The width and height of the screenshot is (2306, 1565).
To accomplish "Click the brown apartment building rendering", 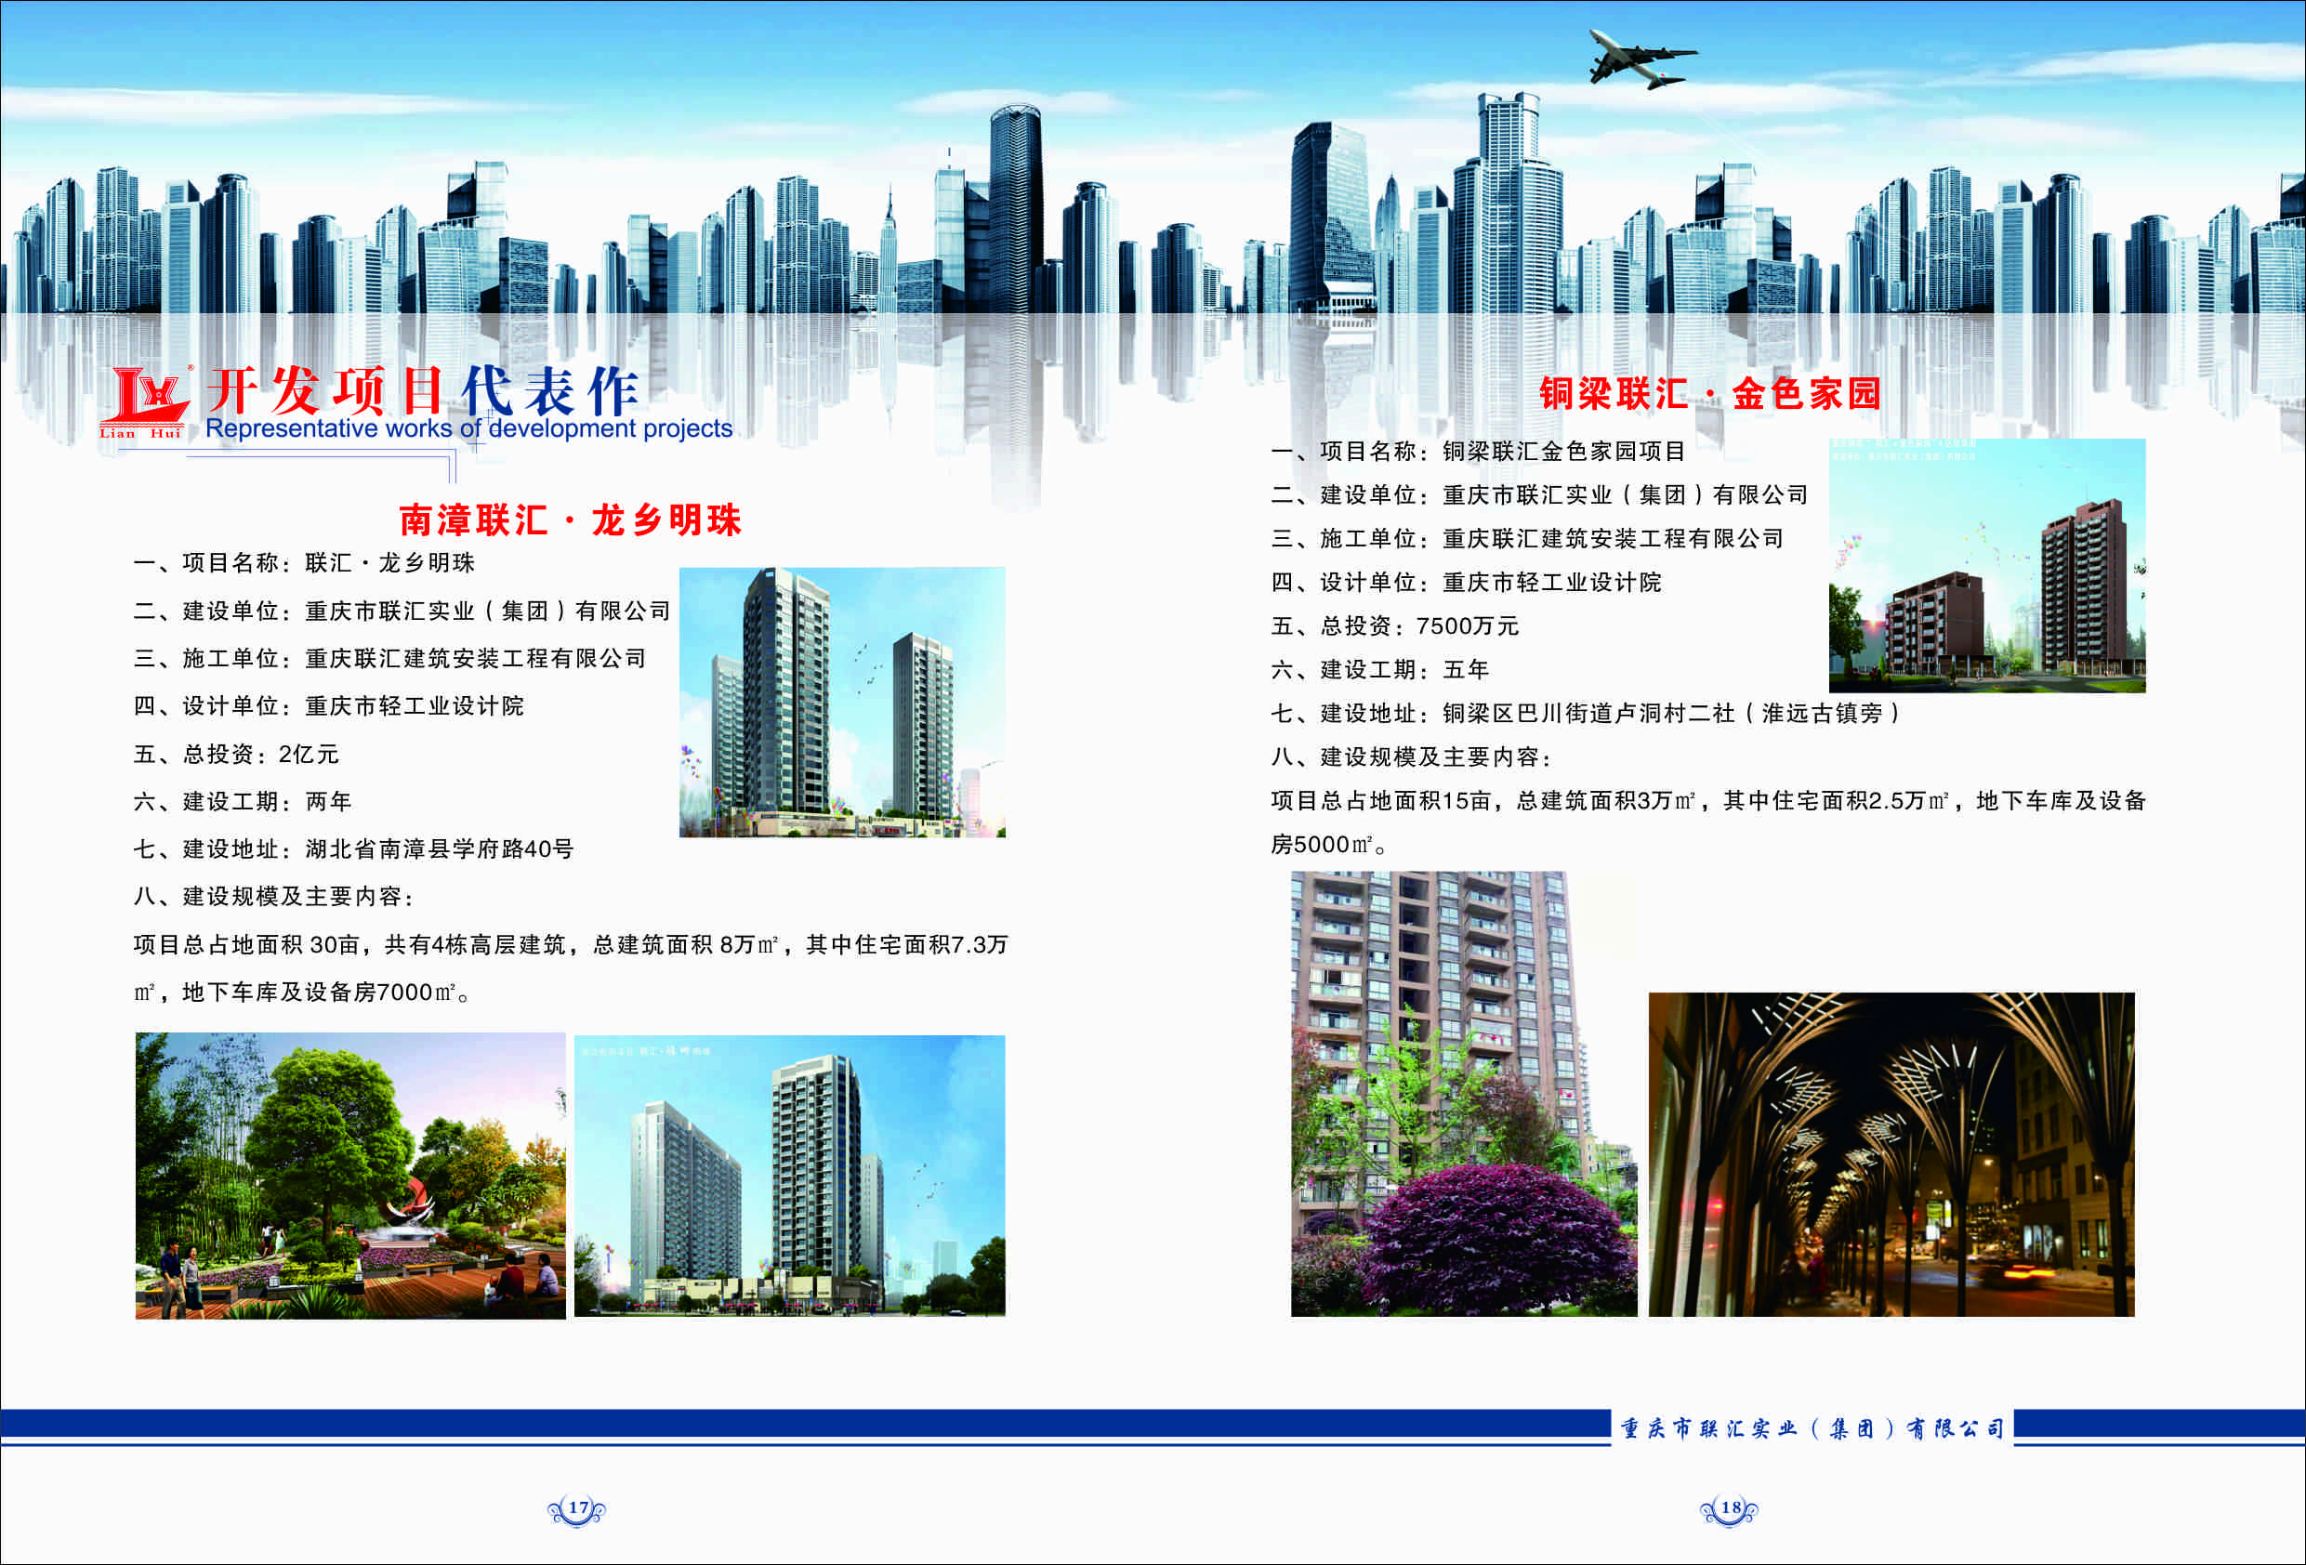I will pos(1985,566).
